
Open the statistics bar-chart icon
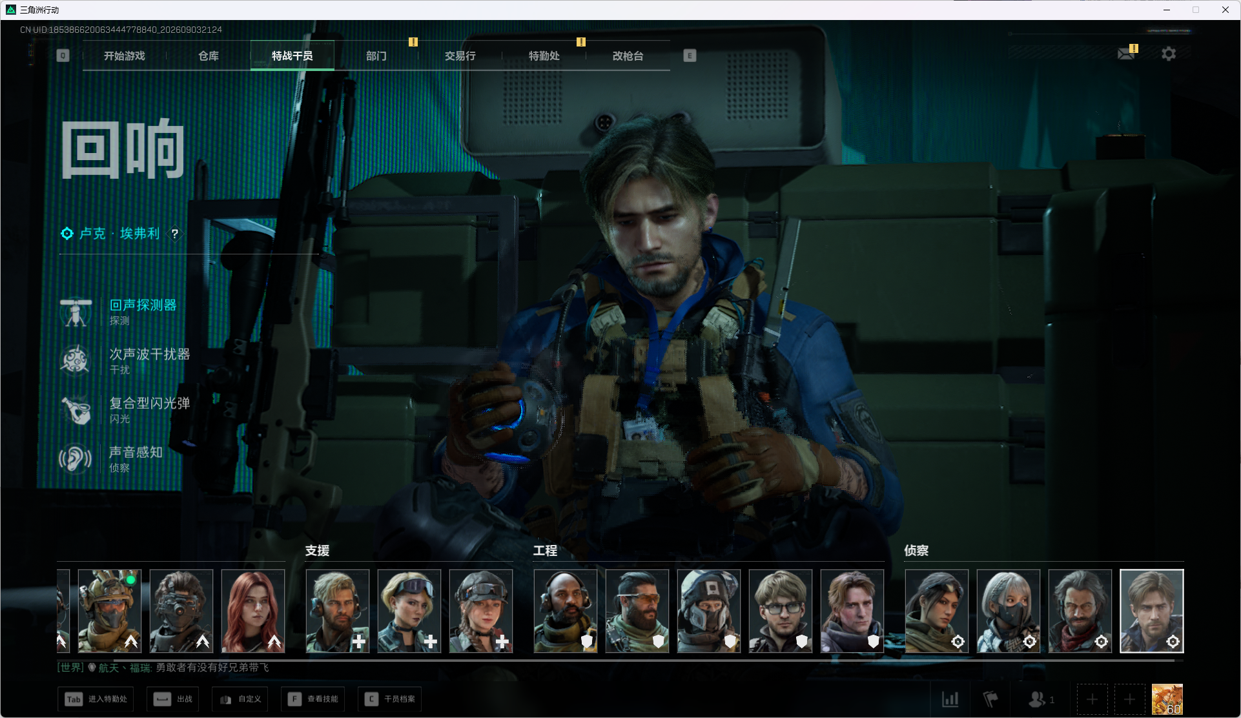(x=950, y=699)
